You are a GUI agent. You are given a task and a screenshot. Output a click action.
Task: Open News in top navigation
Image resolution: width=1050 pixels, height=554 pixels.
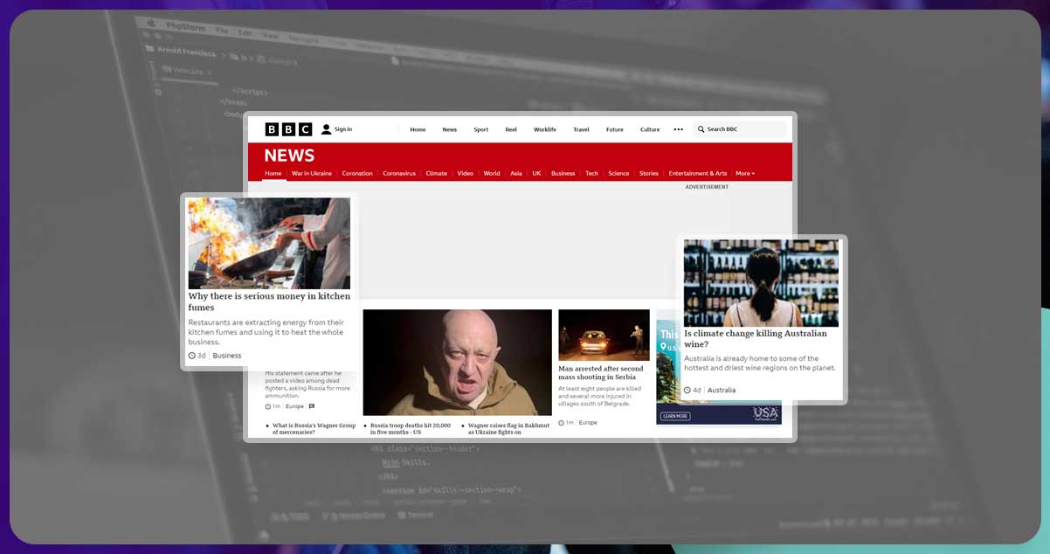[x=449, y=129]
